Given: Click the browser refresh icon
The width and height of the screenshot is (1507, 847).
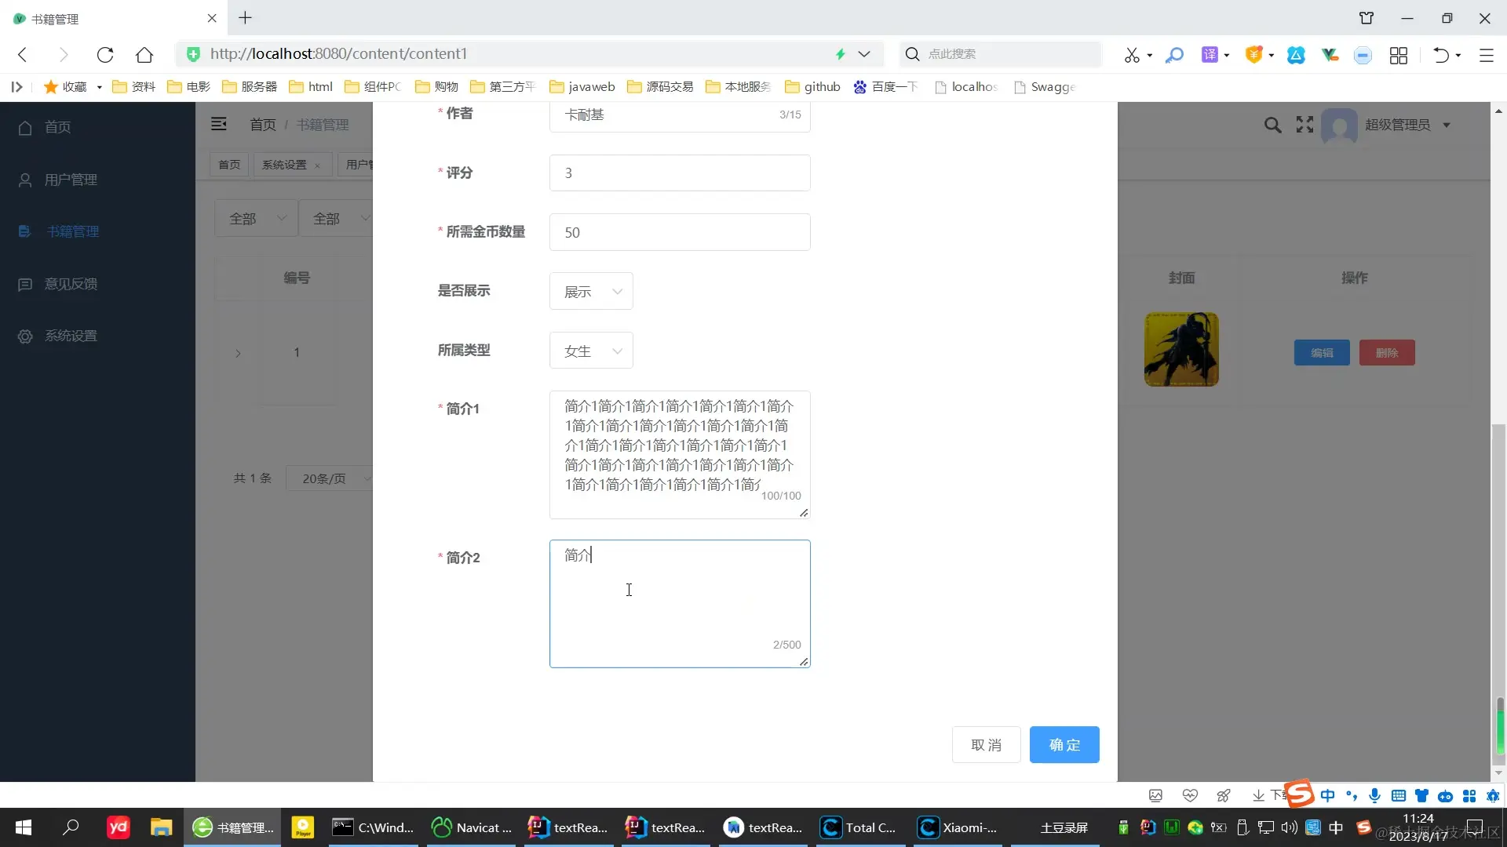Looking at the screenshot, I should [105, 54].
